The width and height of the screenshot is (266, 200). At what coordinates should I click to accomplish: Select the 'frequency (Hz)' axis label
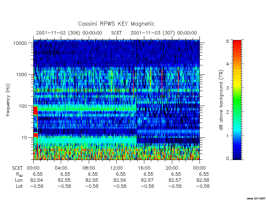tap(8, 100)
